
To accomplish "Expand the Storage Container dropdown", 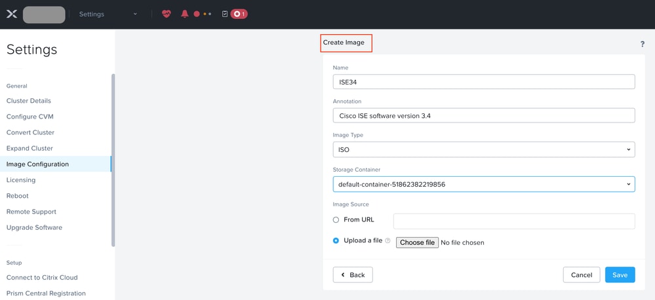I will pos(484,184).
